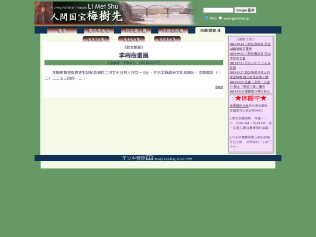Open the 2025.09.02 related article link

coord(250,56)
